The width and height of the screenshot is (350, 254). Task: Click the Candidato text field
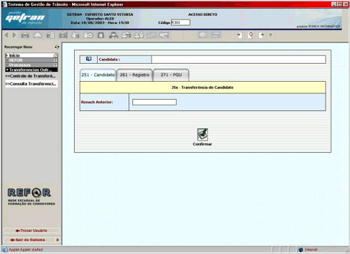click(238, 60)
